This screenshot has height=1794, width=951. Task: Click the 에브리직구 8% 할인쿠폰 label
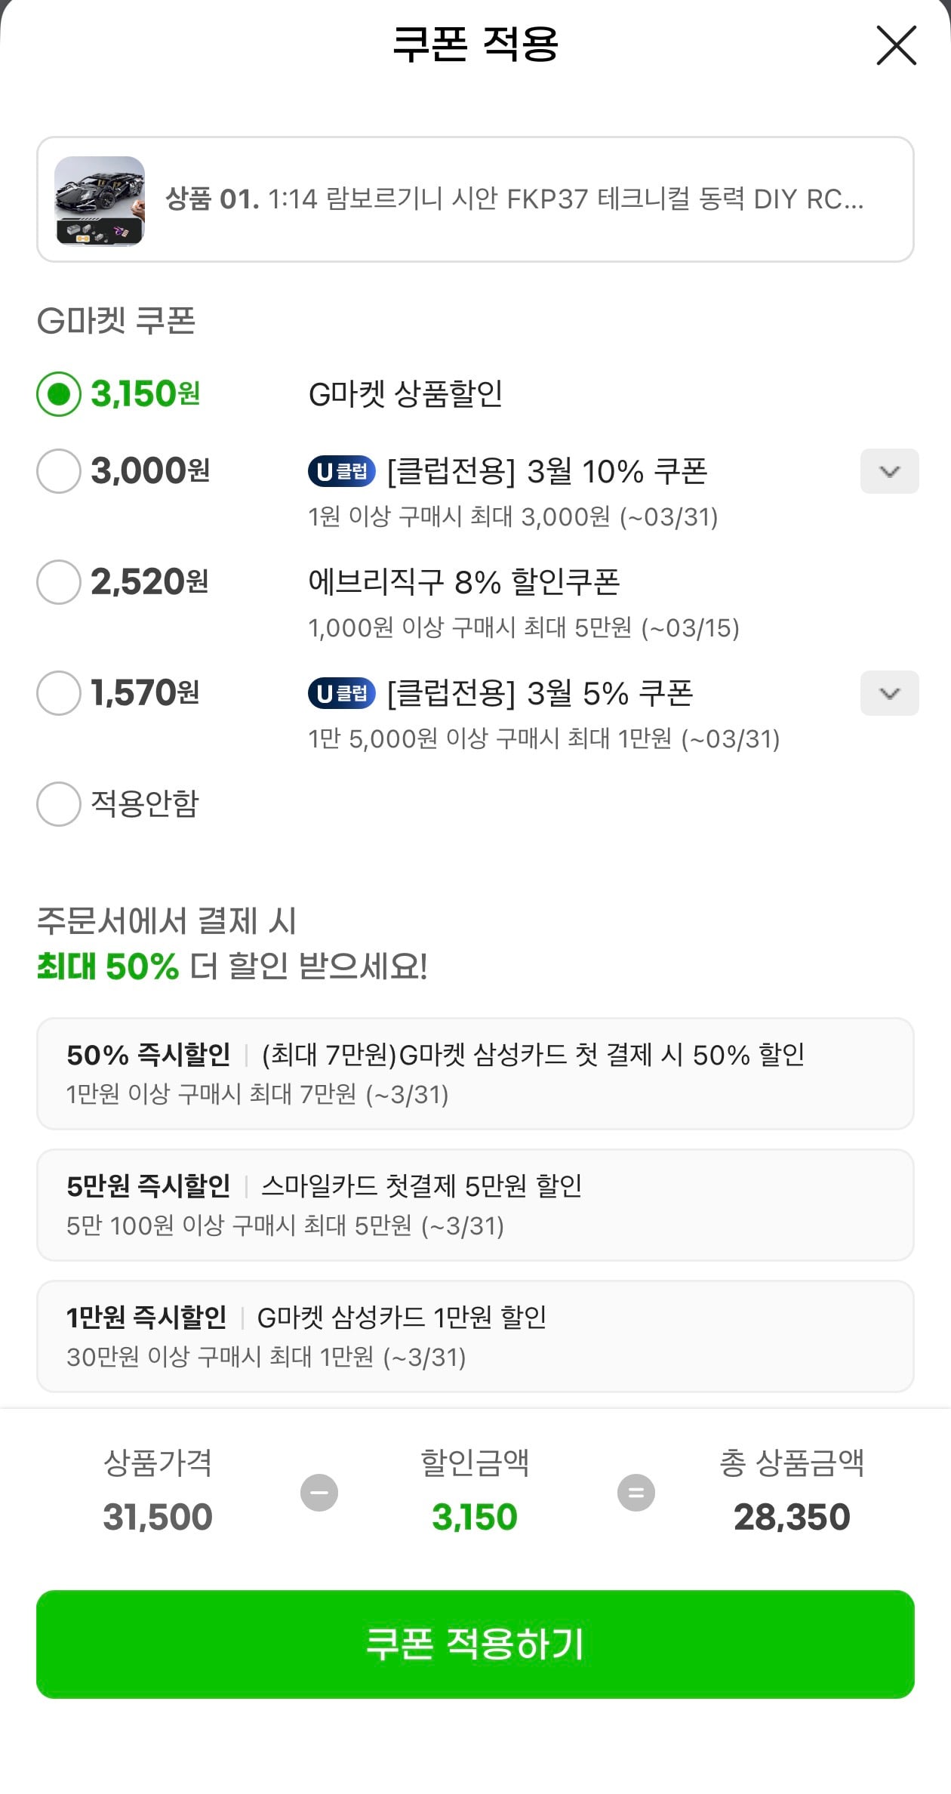463,582
